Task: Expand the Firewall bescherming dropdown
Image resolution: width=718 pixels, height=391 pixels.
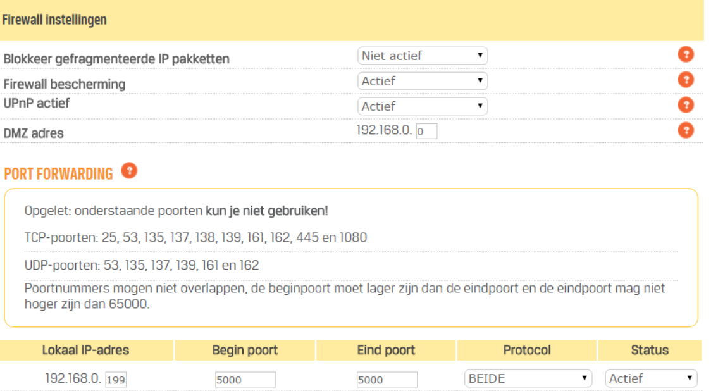Action: tap(423, 81)
